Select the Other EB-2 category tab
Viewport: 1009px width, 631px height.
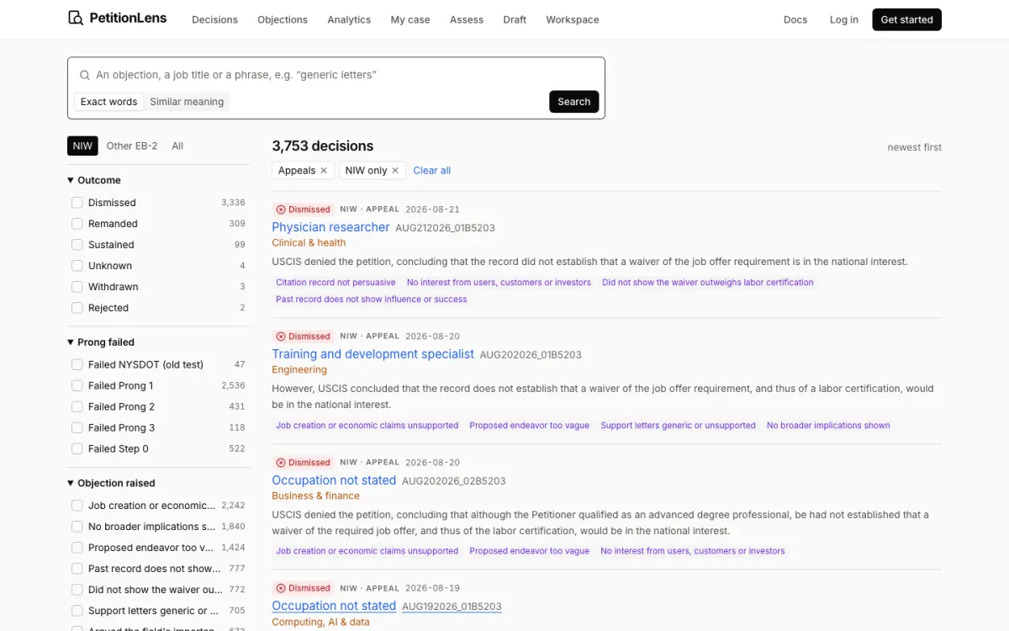[132, 146]
